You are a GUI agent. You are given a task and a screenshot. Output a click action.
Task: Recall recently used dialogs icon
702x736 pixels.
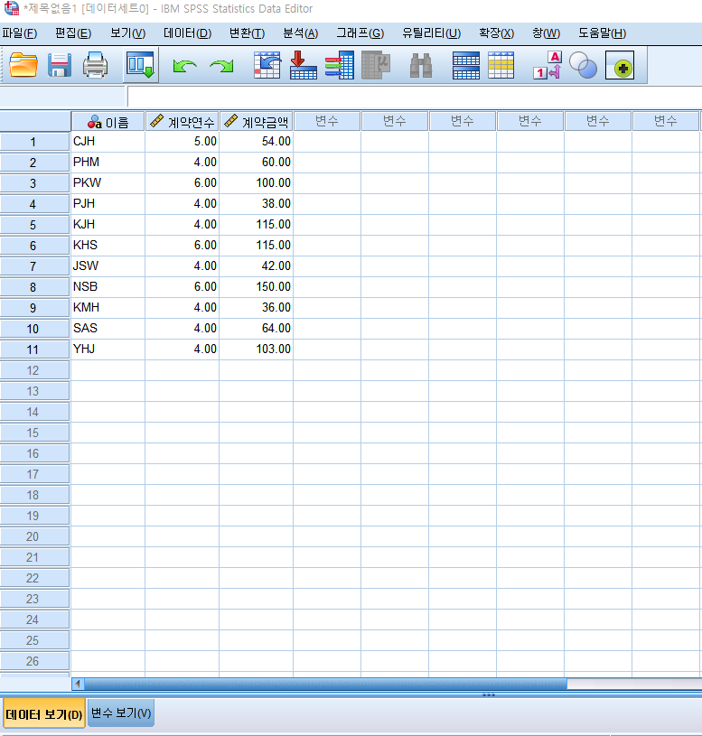[x=140, y=65]
